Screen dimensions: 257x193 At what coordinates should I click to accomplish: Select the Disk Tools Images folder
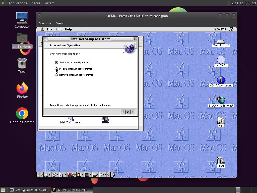pos(71,120)
